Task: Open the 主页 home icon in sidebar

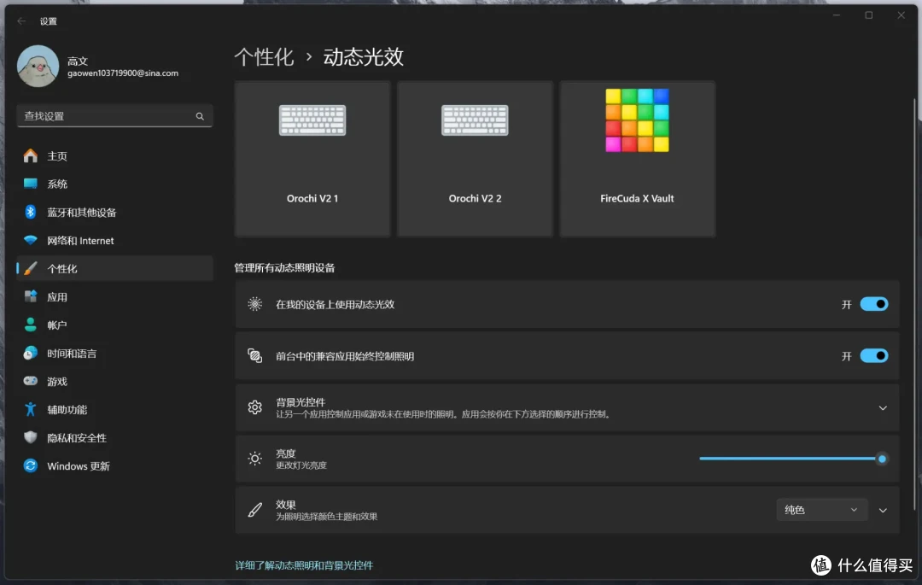Action: tap(31, 155)
